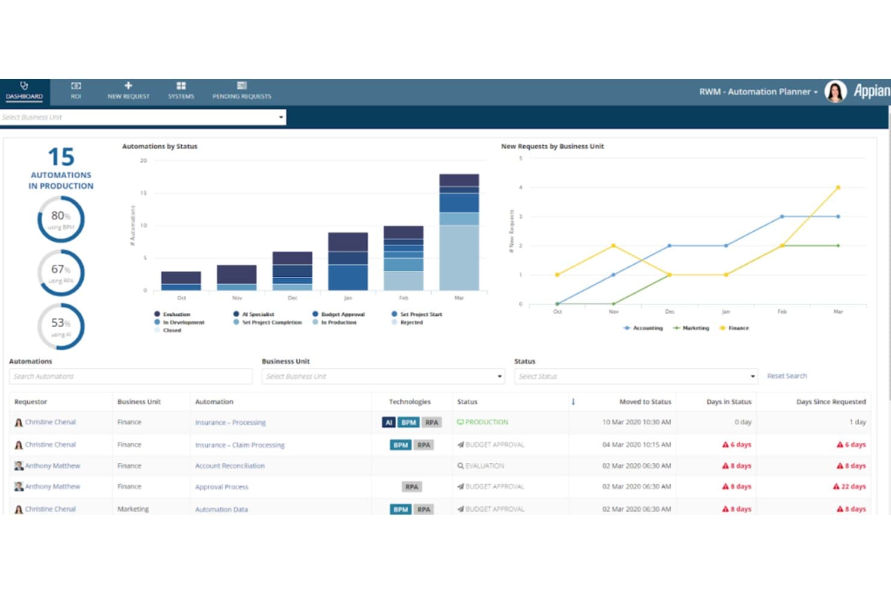Open the ROI page icon
This screenshot has width=891, height=594.
coord(76,86)
